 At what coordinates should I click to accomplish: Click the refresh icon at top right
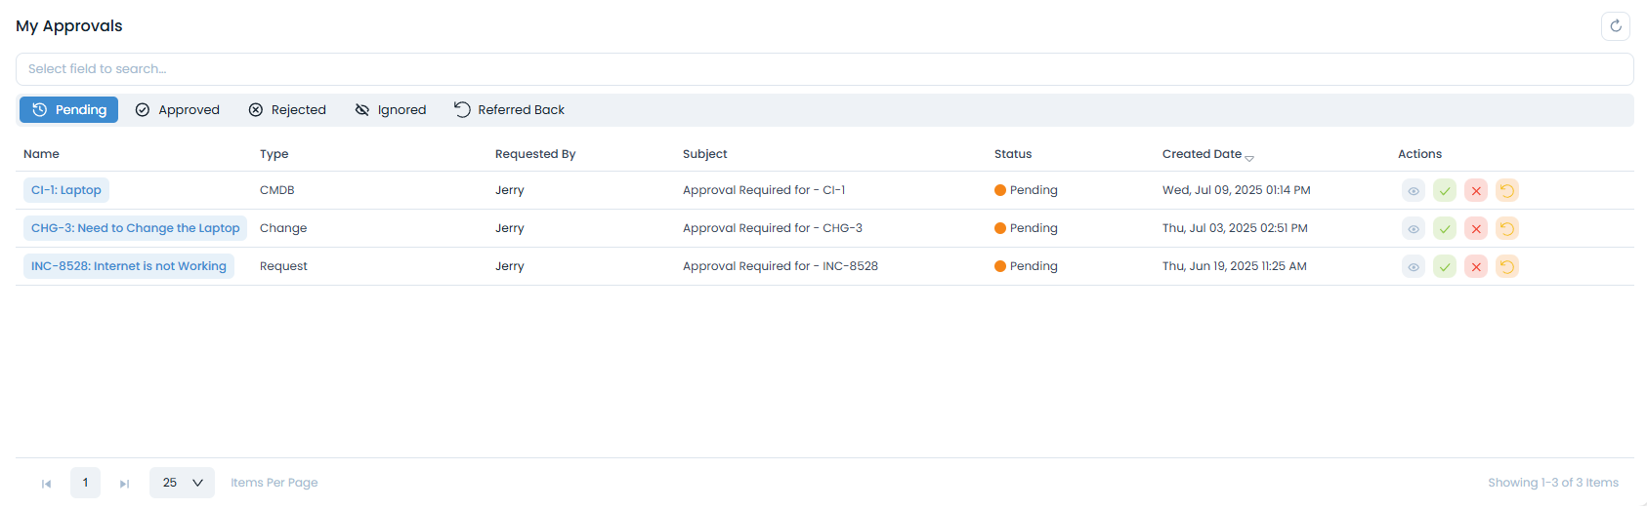pyautogui.click(x=1615, y=26)
